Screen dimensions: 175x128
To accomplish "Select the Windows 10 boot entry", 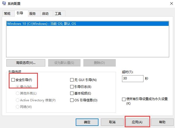I will click(x=41, y=23).
